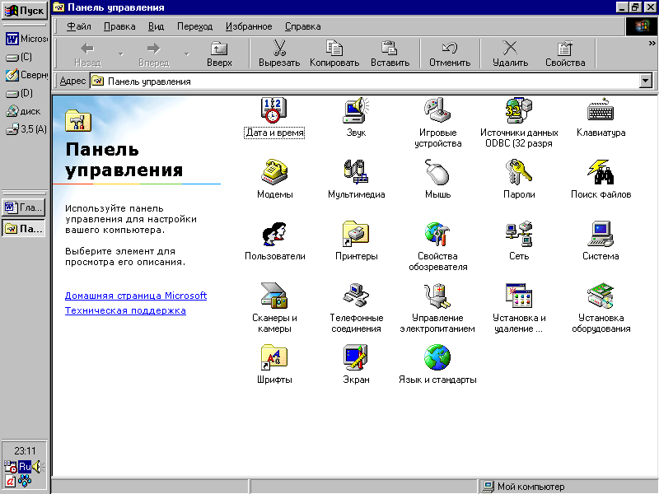Viewport: 659px width, 494px height.
Task: Switch to the Гла... taskbar window
Action: coord(24,207)
